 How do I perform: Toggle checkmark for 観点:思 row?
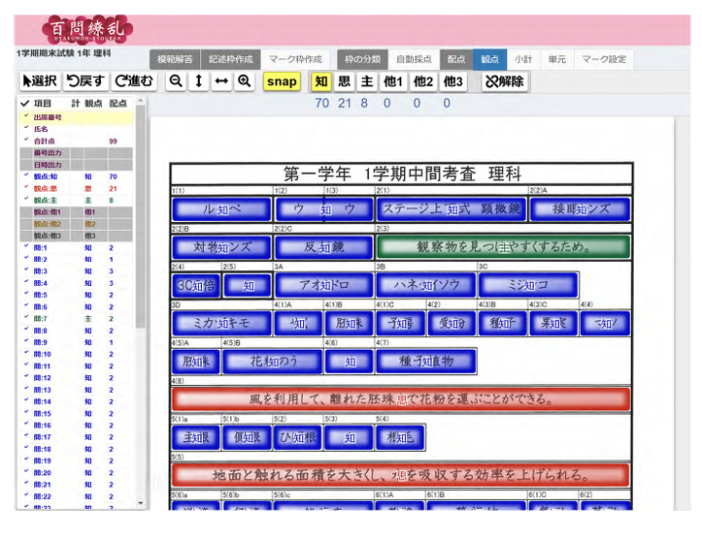point(26,188)
